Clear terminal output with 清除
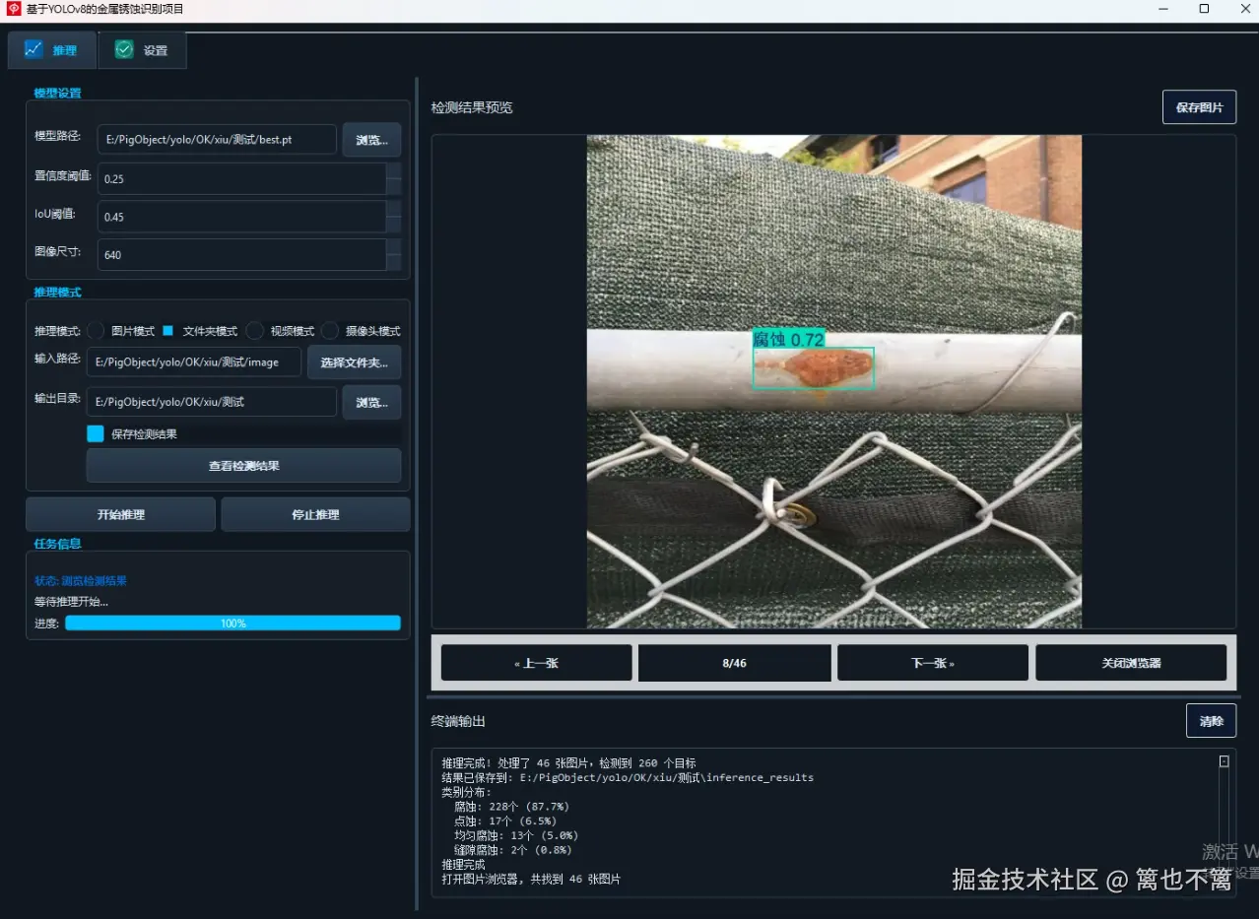The height and width of the screenshot is (919, 1259). (1211, 721)
